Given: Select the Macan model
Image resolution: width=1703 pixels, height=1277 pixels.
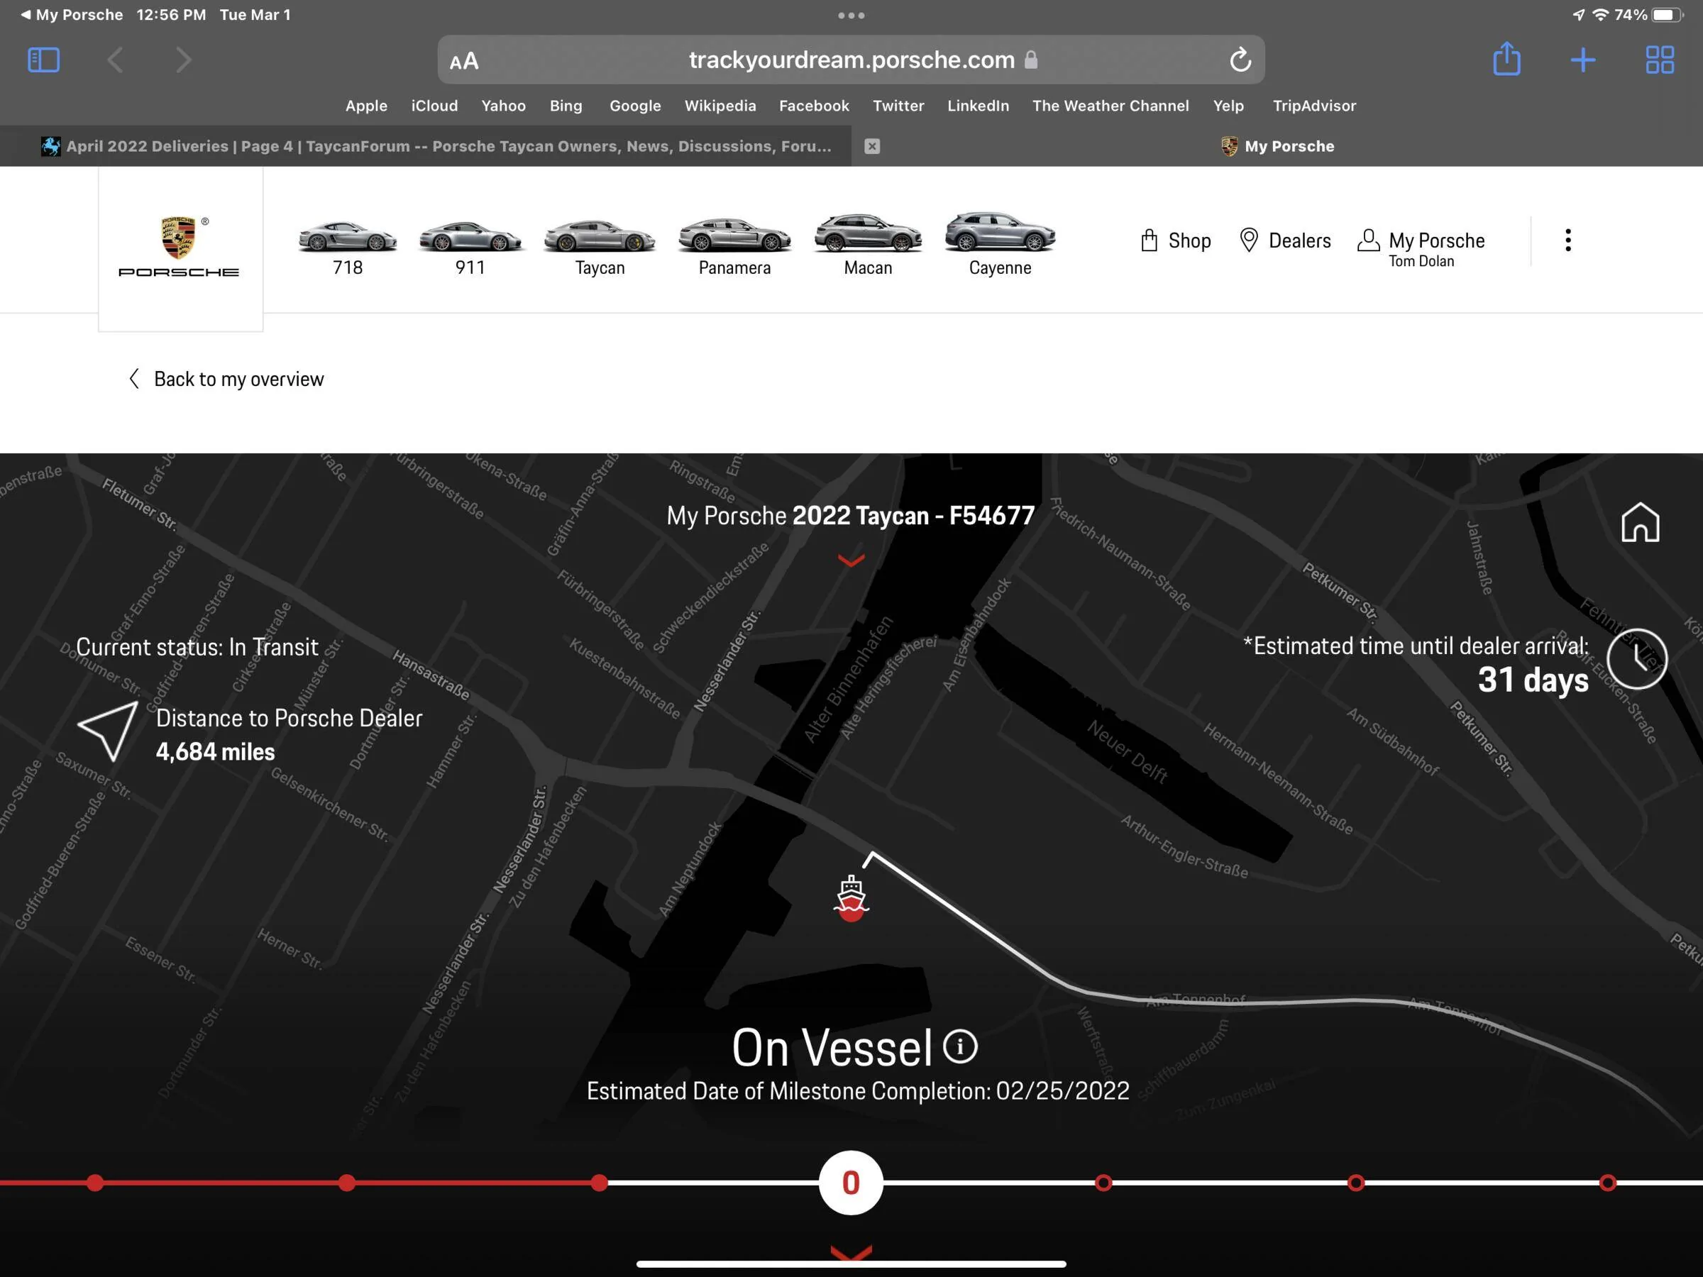Looking at the screenshot, I should pos(868,245).
